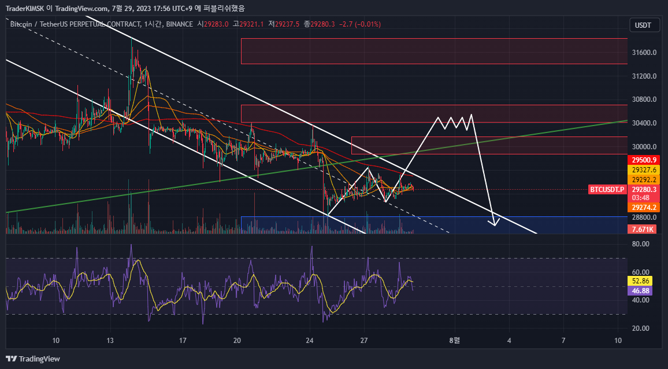Screen dimensions: 668x369
Task: Click the 8월 month axis label
Action: [x=455, y=341]
